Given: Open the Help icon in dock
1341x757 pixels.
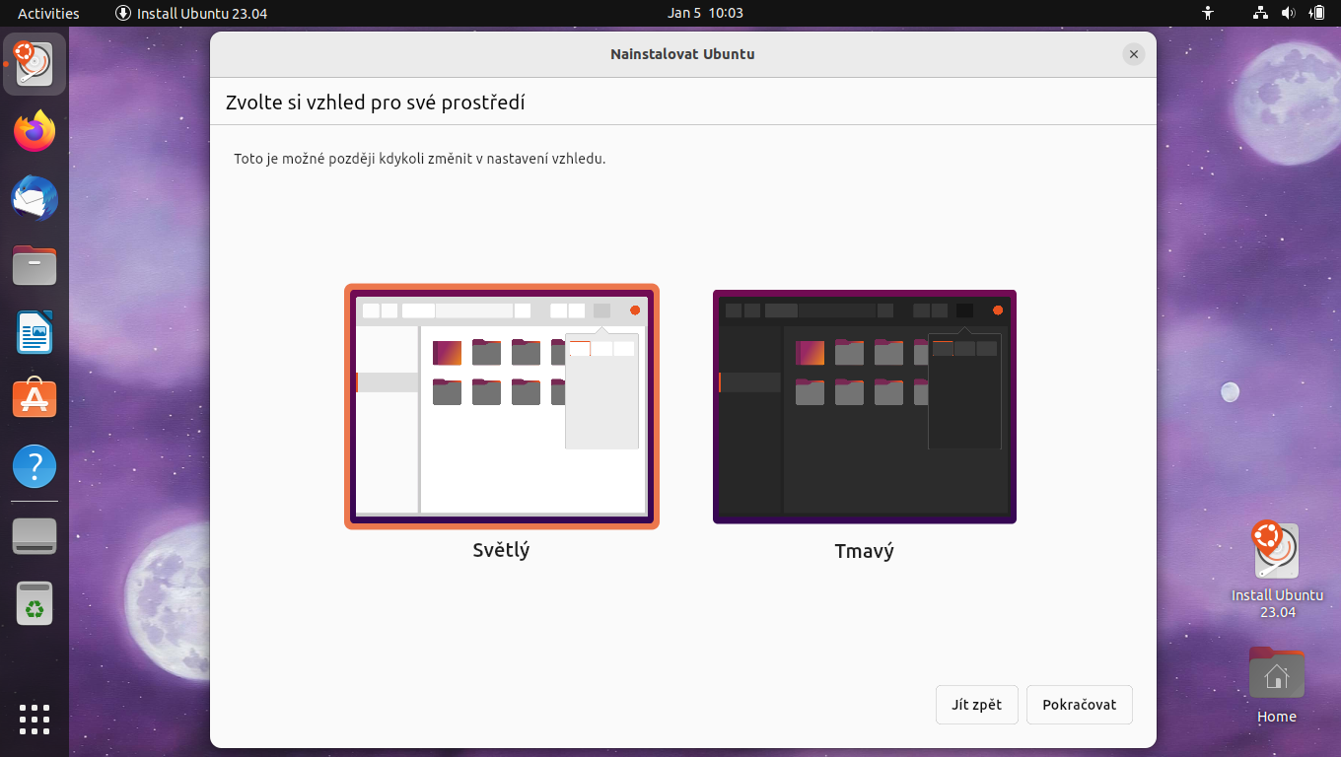Looking at the screenshot, I should [35, 465].
